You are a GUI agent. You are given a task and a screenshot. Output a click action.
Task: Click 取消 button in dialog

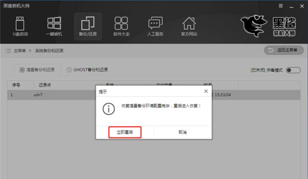[x=183, y=132]
